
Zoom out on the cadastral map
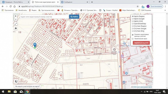point(16,19)
